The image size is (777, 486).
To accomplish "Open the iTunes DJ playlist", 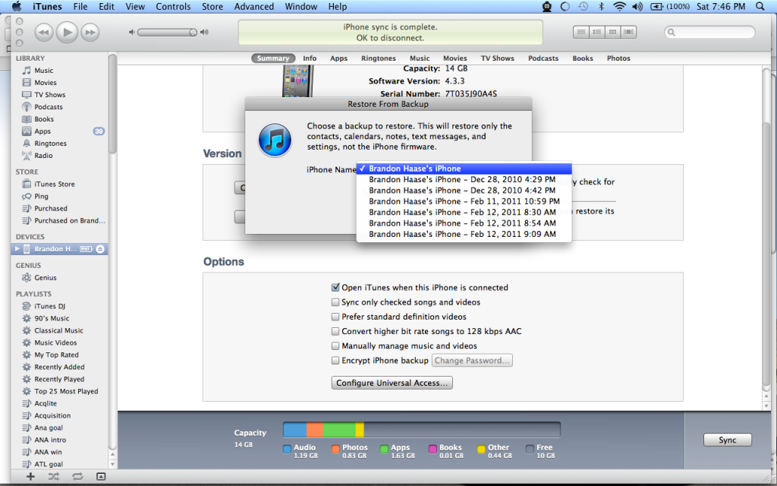I will pos(49,306).
